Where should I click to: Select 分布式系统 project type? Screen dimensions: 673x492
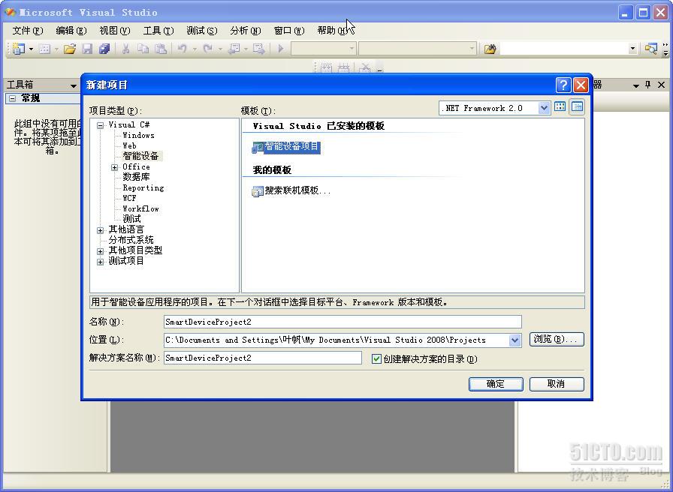pos(131,240)
